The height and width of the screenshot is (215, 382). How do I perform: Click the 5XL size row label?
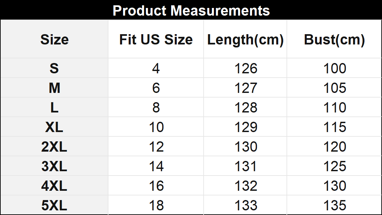[54, 206]
